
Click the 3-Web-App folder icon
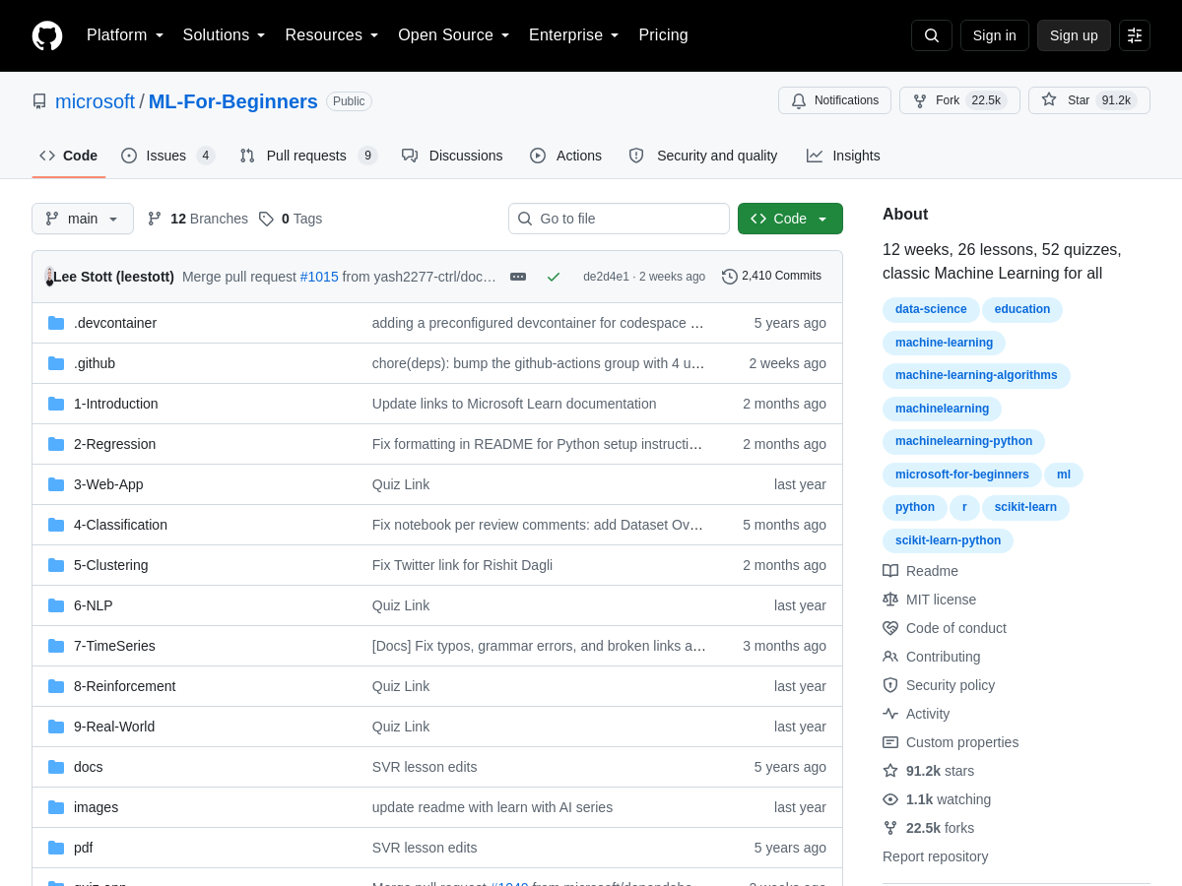coord(56,484)
